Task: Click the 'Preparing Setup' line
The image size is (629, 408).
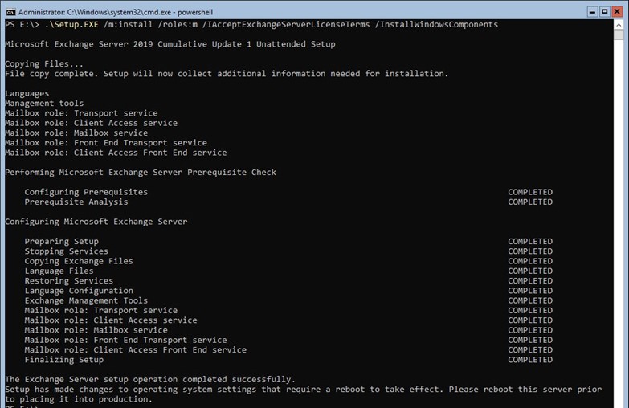Action: (x=61, y=242)
